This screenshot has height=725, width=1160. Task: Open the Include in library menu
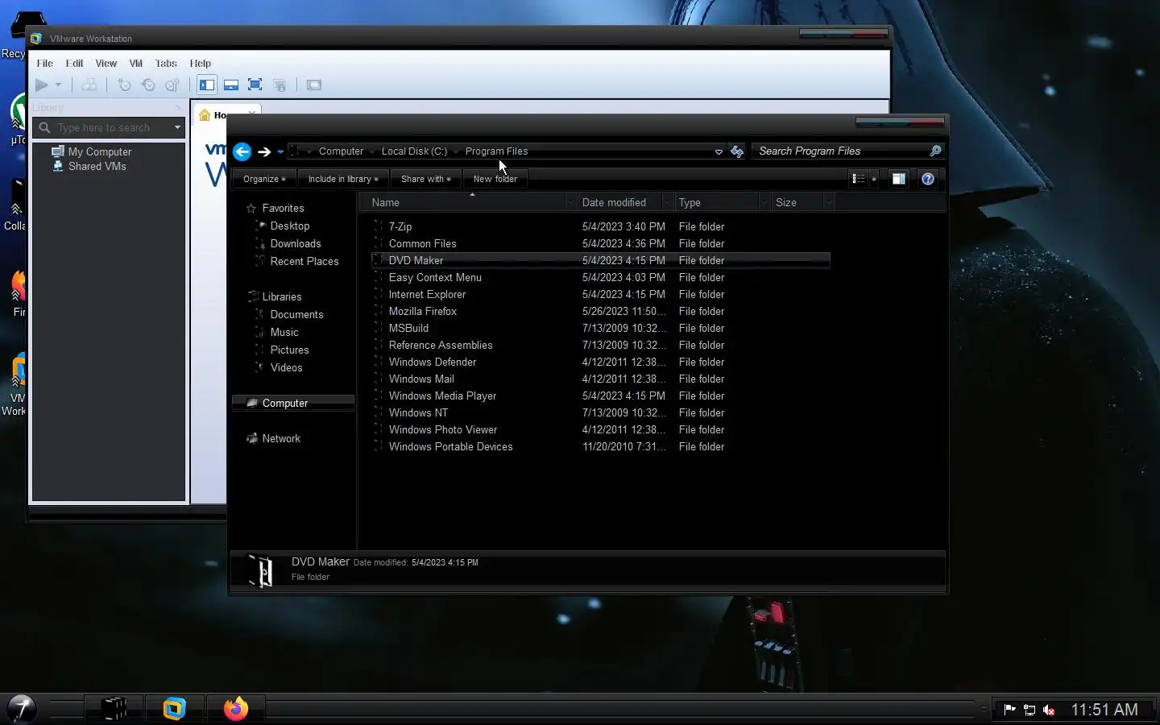point(343,179)
